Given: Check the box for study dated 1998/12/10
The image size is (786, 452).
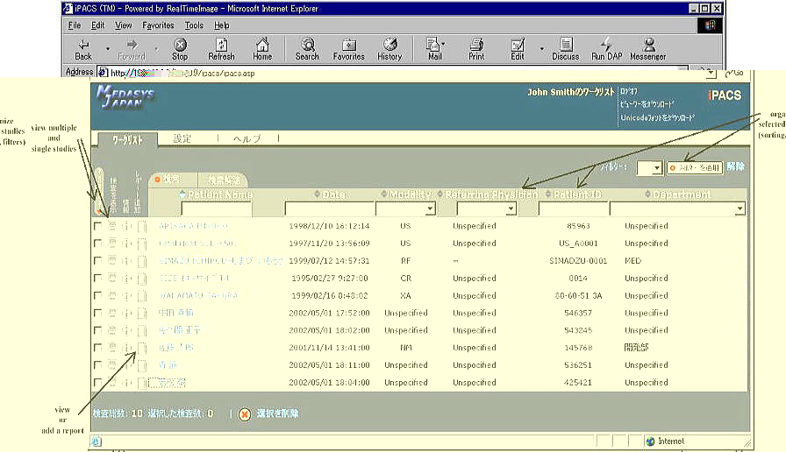Looking at the screenshot, I should pyautogui.click(x=97, y=226).
